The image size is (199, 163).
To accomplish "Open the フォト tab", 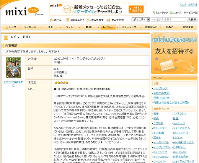I will [x=70, y=27].
